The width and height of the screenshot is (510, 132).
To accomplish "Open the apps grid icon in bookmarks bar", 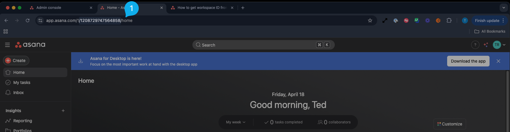I will point(6,31).
